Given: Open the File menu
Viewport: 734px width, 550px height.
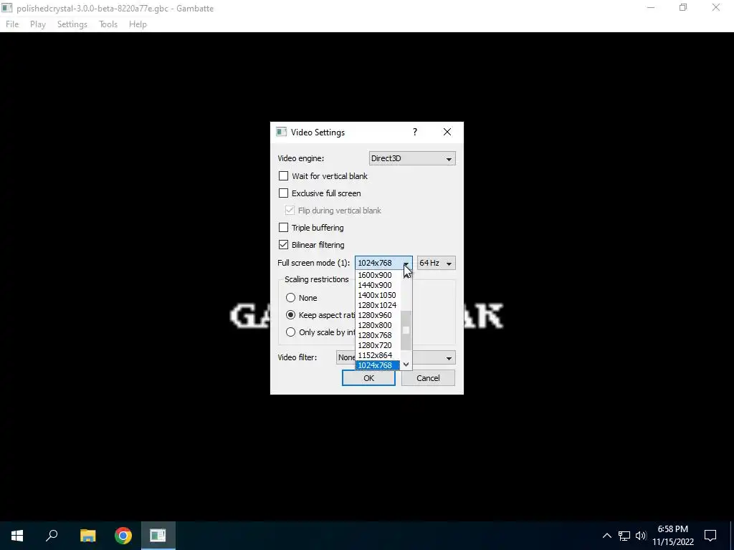Looking at the screenshot, I should [x=12, y=24].
